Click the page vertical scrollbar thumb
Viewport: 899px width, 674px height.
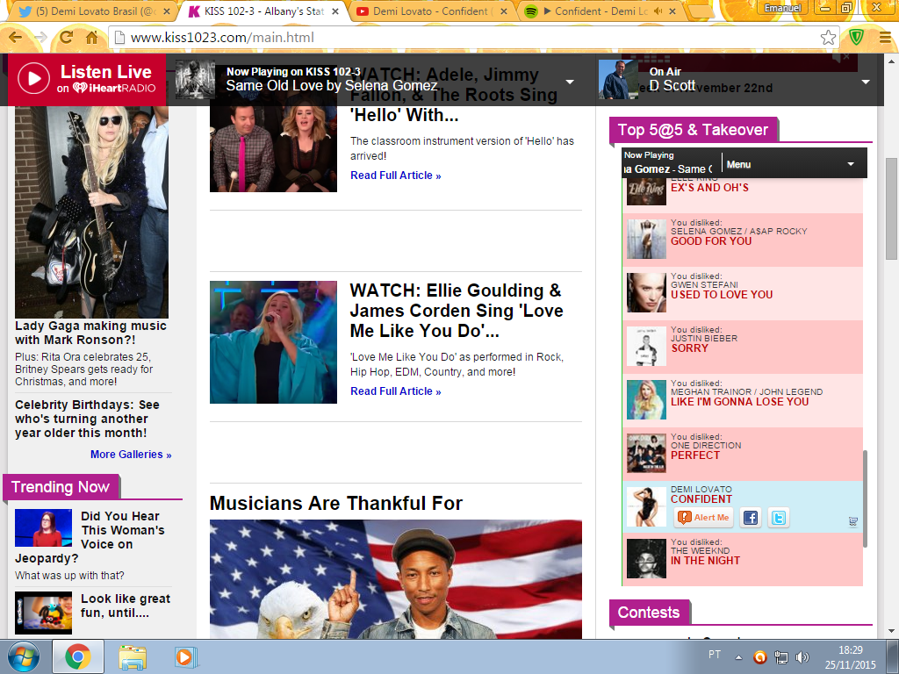click(x=892, y=208)
